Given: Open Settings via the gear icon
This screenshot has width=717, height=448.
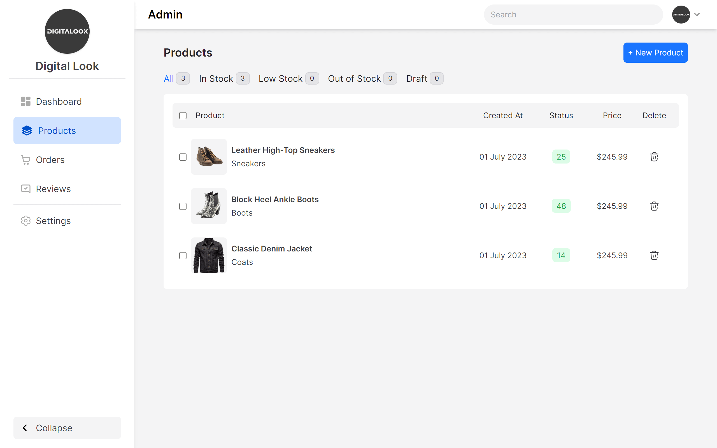Looking at the screenshot, I should click(x=26, y=221).
